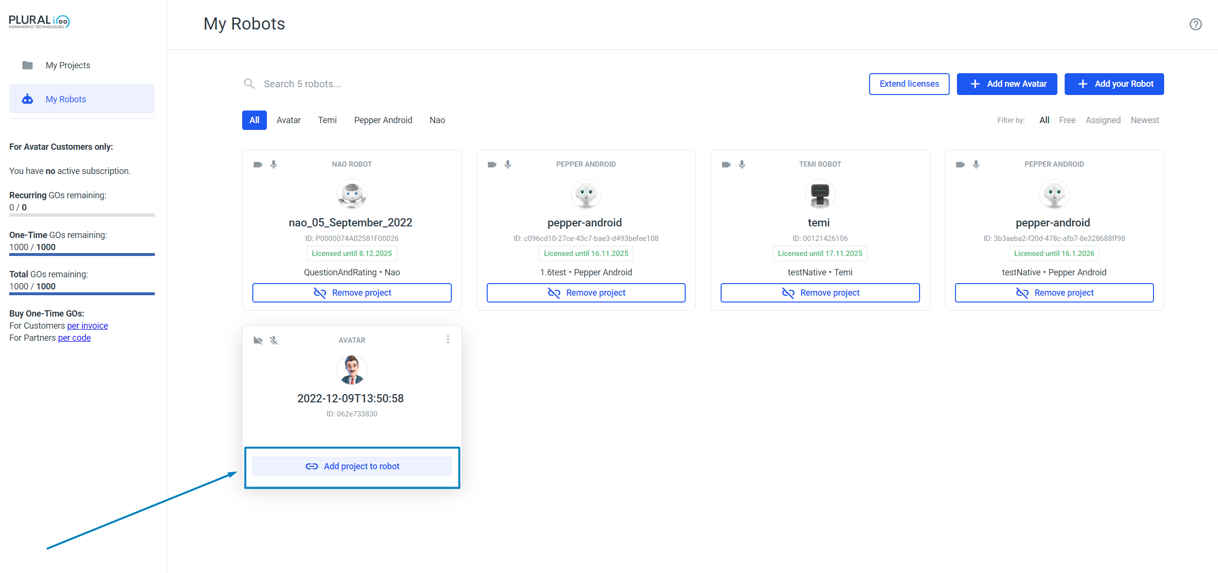Click disabled camera icon on Avatar card
The image size is (1218, 573).
coord(258,340)
